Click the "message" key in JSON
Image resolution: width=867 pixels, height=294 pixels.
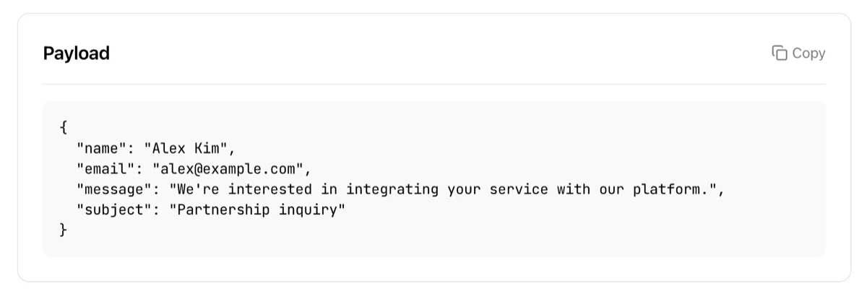tap(117, 190)
